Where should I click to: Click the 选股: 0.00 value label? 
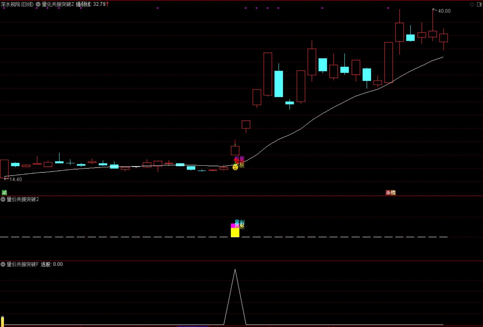pyautogui.click(x=52, y=264)
